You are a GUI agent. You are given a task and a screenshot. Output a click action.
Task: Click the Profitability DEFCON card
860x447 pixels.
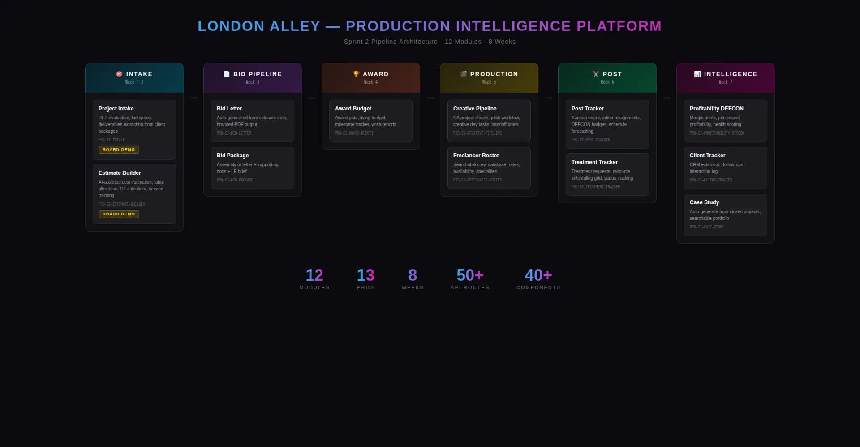(725, 121)
